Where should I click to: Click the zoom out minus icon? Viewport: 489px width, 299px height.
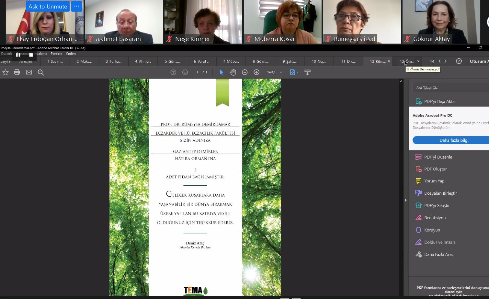coord(245,72)
